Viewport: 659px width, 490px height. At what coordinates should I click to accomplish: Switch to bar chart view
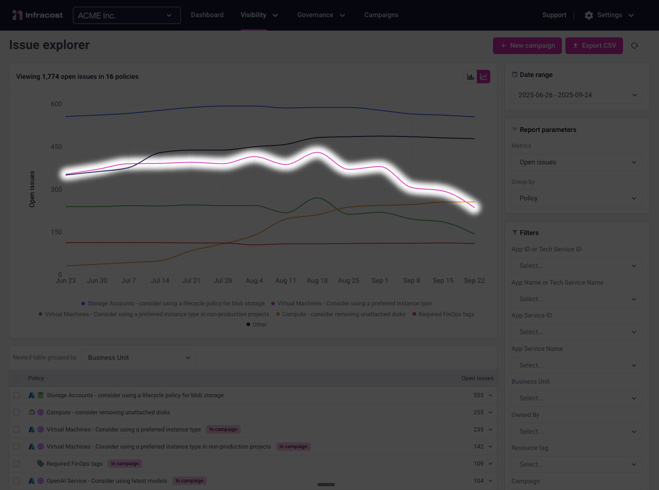(x=470, y=77)
